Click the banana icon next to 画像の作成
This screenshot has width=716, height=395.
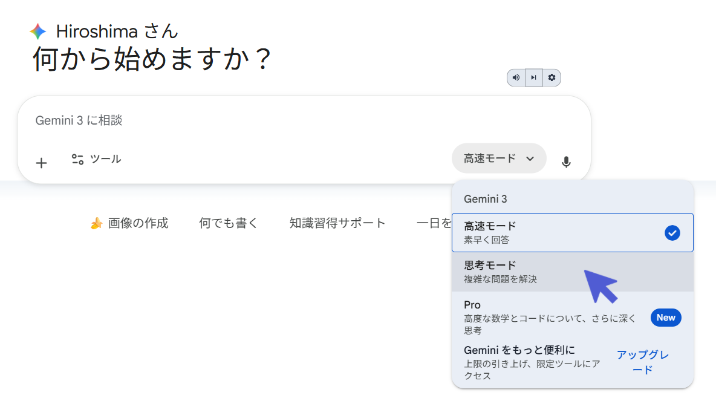click(x=96, y=223)
